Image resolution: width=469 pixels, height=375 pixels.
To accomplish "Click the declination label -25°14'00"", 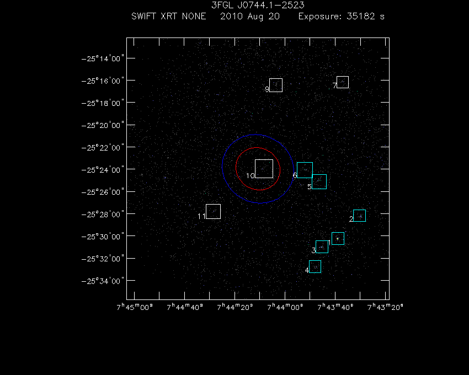I will tap(103, 58).
